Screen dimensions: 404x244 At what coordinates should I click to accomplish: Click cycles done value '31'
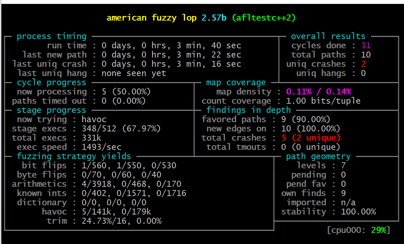pyautogui.click(x=366, y=46)
